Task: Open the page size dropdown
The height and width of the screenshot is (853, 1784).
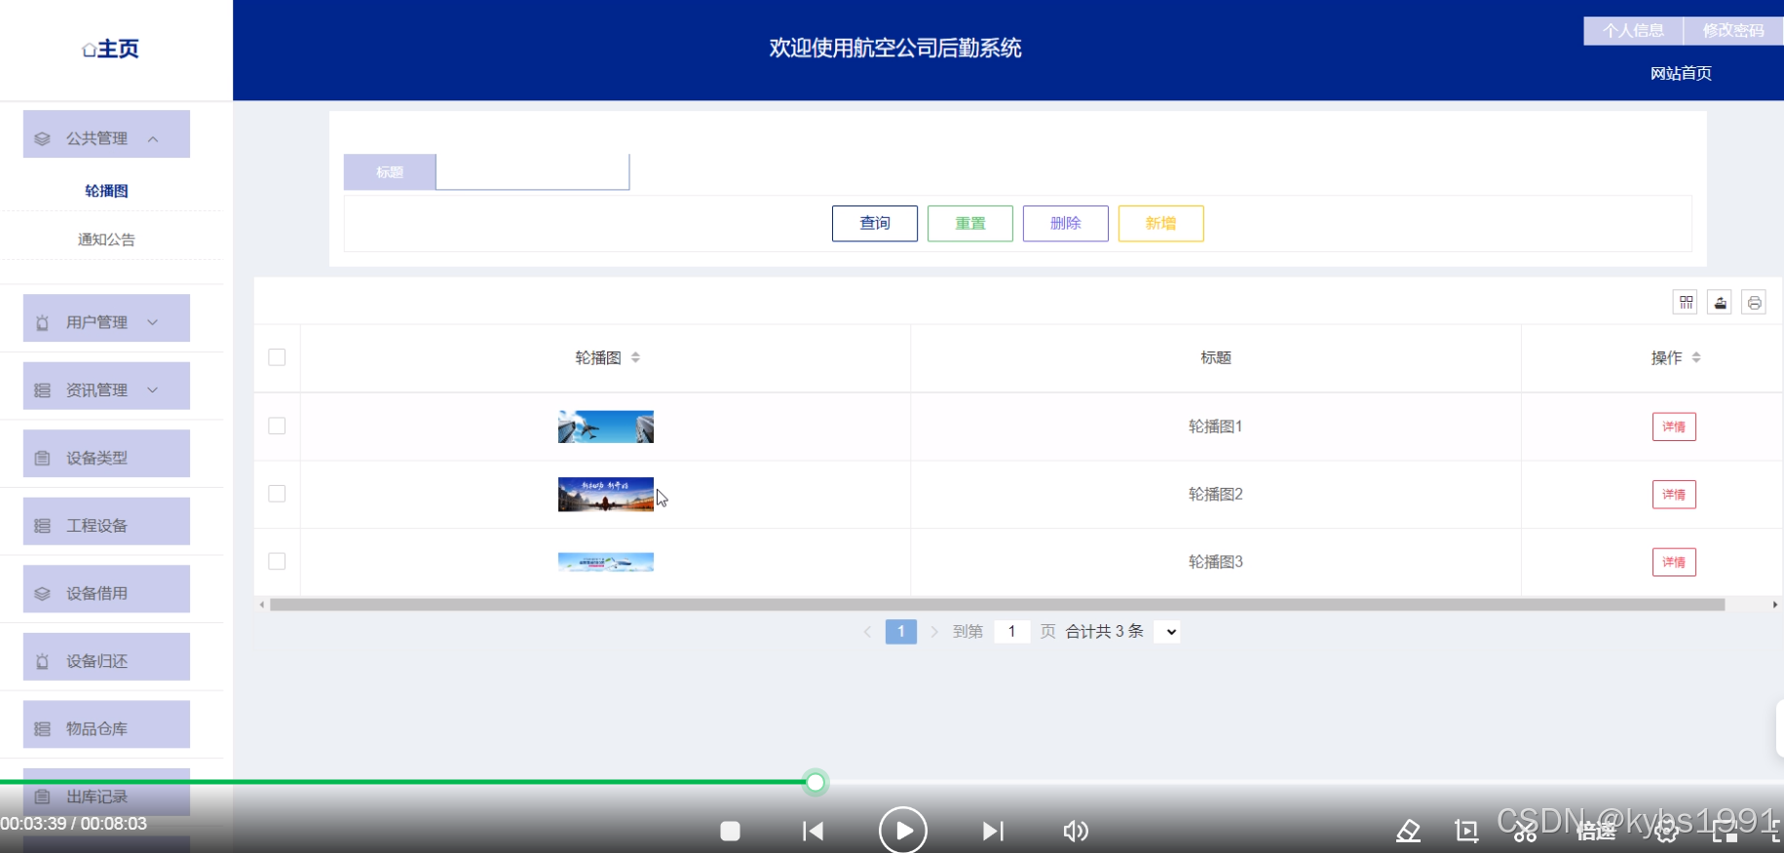Action: pyautogui.click(x=1167, y=632)
